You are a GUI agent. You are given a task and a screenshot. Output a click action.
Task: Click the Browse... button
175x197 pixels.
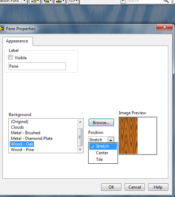[x=101, y=122]
